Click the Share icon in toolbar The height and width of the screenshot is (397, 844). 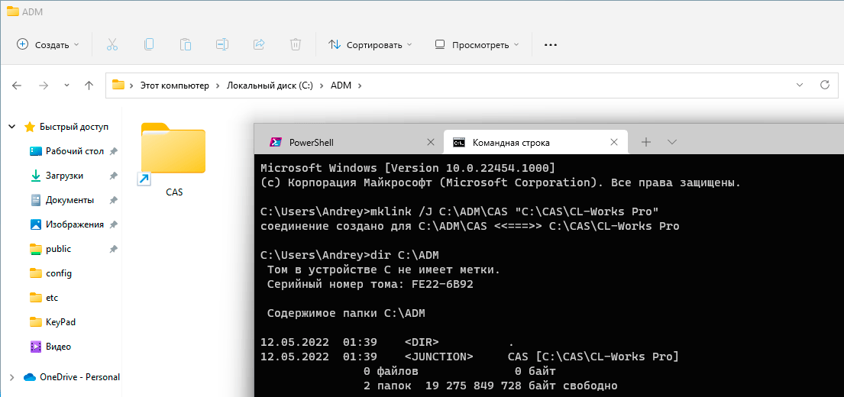pos(259,44)
